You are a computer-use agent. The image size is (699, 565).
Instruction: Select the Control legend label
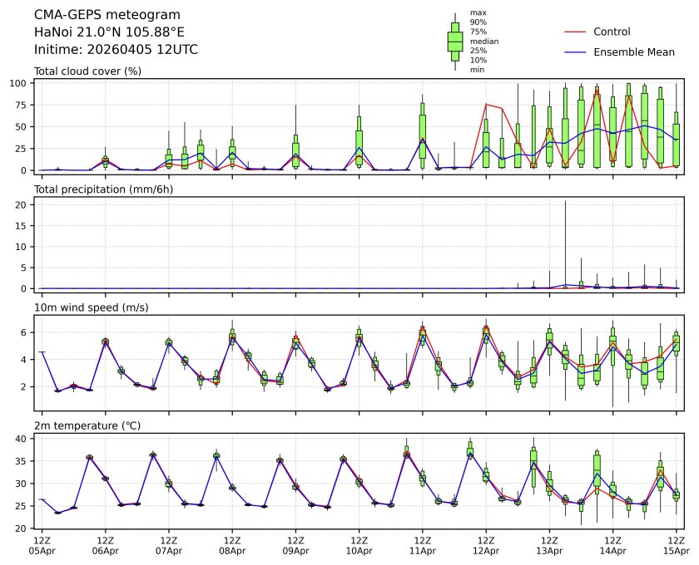[x=612, y=32]
